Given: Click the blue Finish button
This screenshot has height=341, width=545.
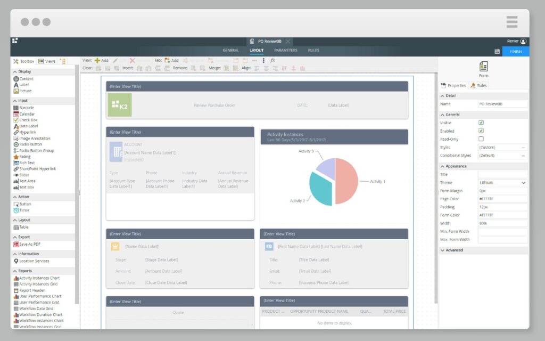Looking at the screenshot, I should (x=516, y=52).
